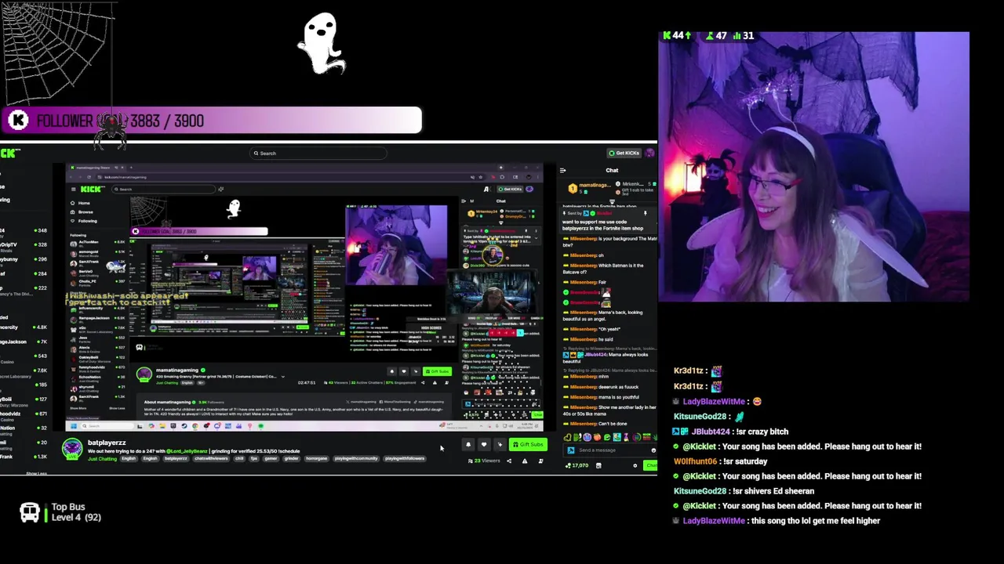Screen dimensions: 1004x564
Task: Click the mamatinagaming channel name
Action: (x=177, y=370)
